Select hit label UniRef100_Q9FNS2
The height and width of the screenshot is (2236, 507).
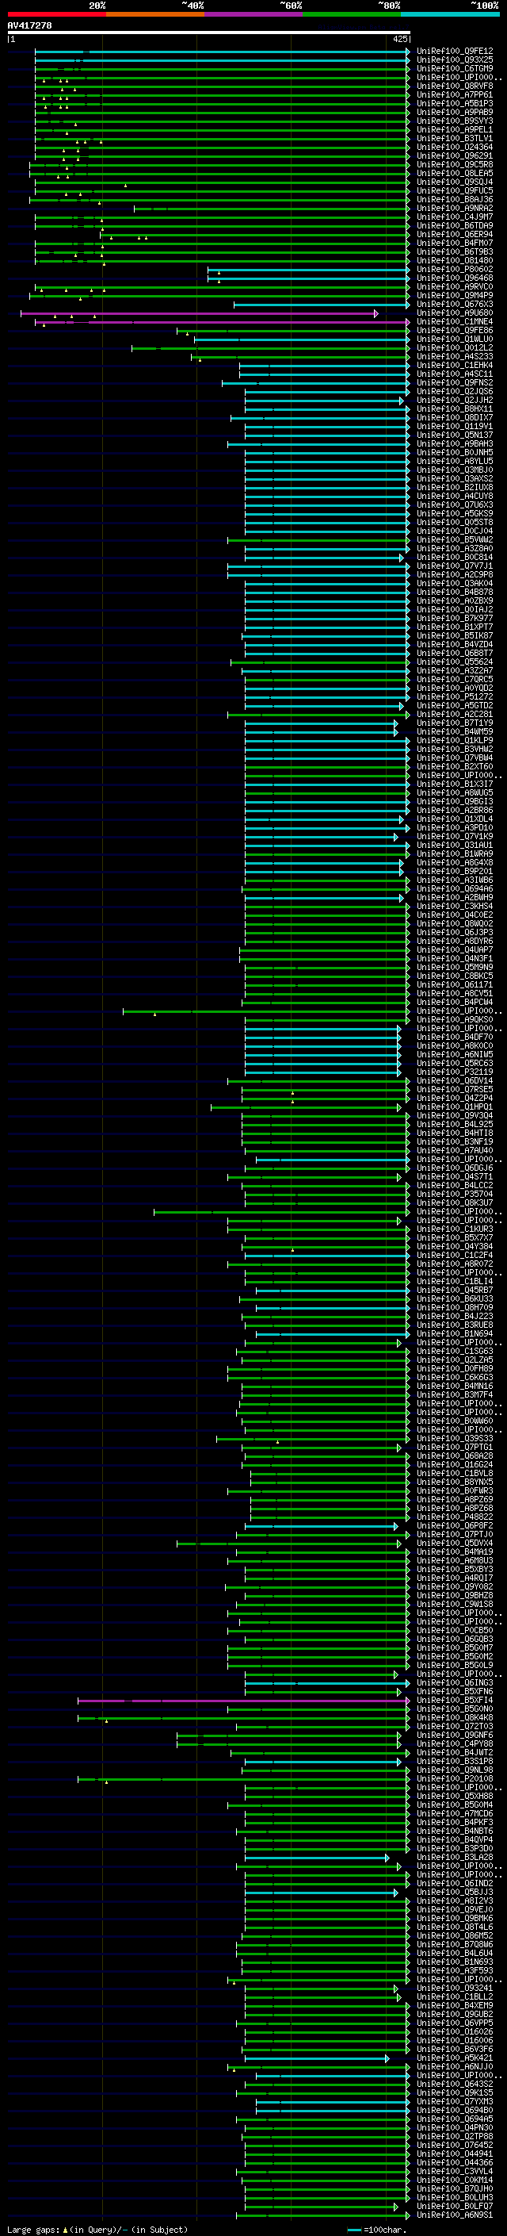coord(455,382)
